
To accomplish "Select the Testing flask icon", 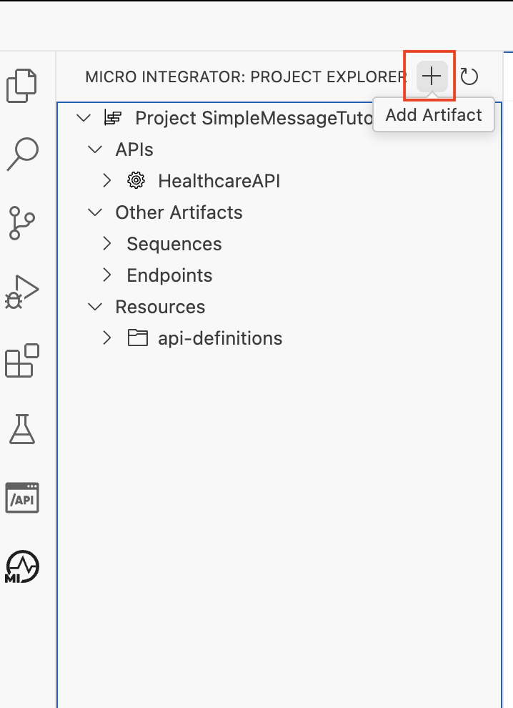I will click(x=22, y=429).
